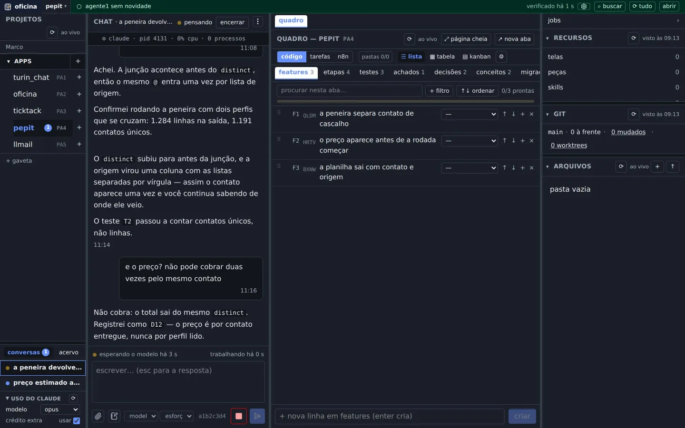Click the plus beside ticktack
Image resolution: width=685 pixels, height=428 pixels.
pyautogui.click(x=79, y=111)
